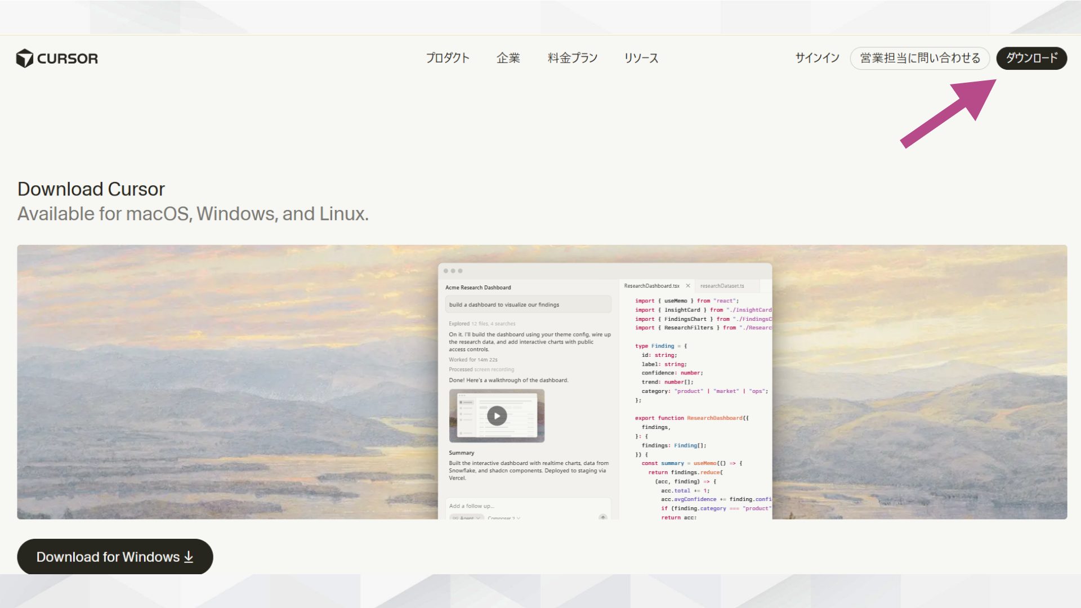Image resolution: width=1081 pixels, height=608 pixels.
Task: Open the プロダクト menu
Action: (x=448, y=58)
